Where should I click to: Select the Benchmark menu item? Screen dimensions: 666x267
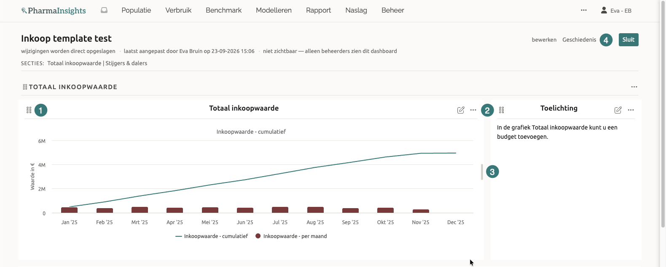click(x=223, y=10)
